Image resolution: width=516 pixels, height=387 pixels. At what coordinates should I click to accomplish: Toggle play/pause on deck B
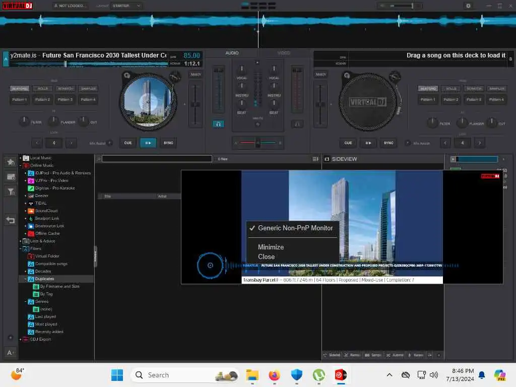click(368, 143)
